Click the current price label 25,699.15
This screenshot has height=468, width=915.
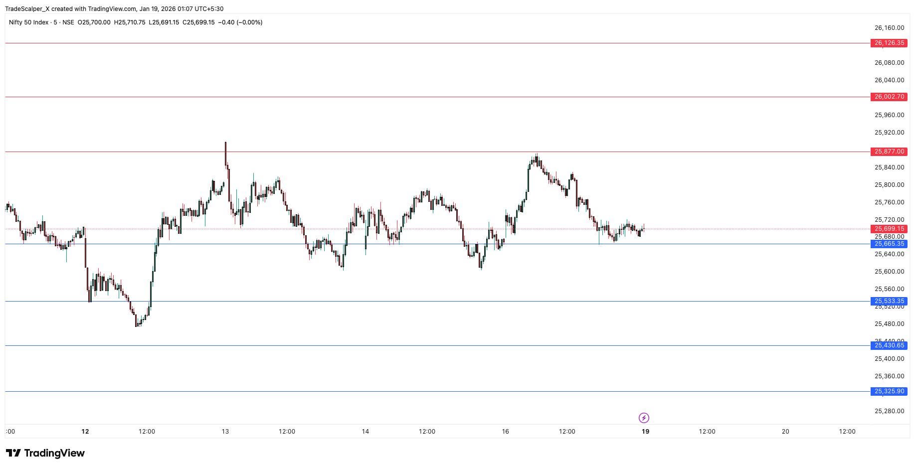click(x=889, y=229)
